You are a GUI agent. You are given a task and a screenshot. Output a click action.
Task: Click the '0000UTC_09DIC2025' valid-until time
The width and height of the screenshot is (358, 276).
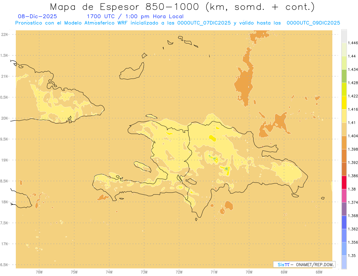(x=313, y=23)
